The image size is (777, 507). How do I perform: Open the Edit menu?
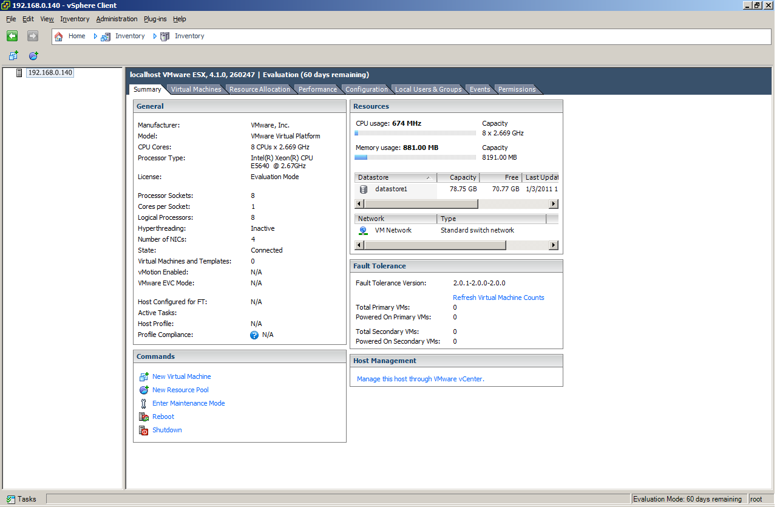(28, 19)
